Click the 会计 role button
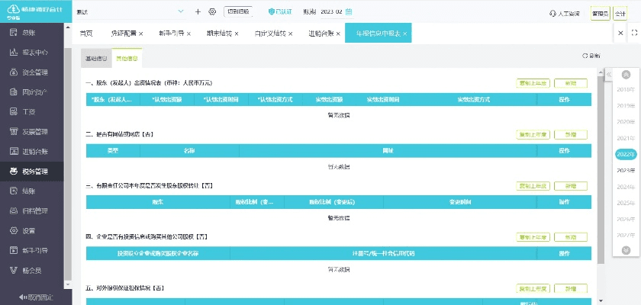The width and height of the screenshot is (641, 305). coord(620,14)
